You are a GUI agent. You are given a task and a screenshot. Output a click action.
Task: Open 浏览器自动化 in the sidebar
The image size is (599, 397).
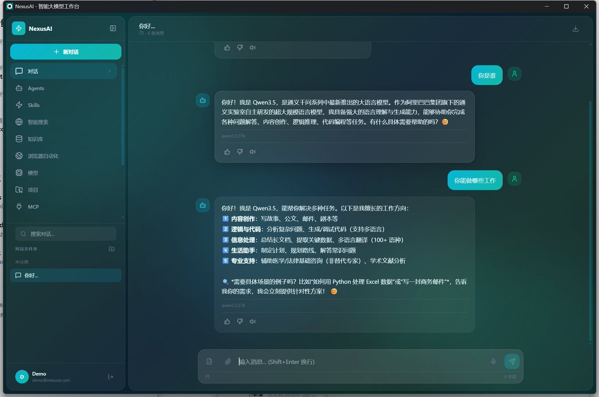point(63,156)
